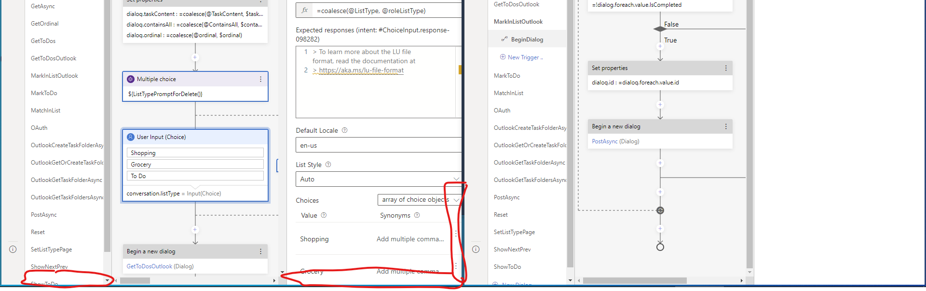Click the Shopping synonyms input
This screenshot has height=291, width=926.
410,239
